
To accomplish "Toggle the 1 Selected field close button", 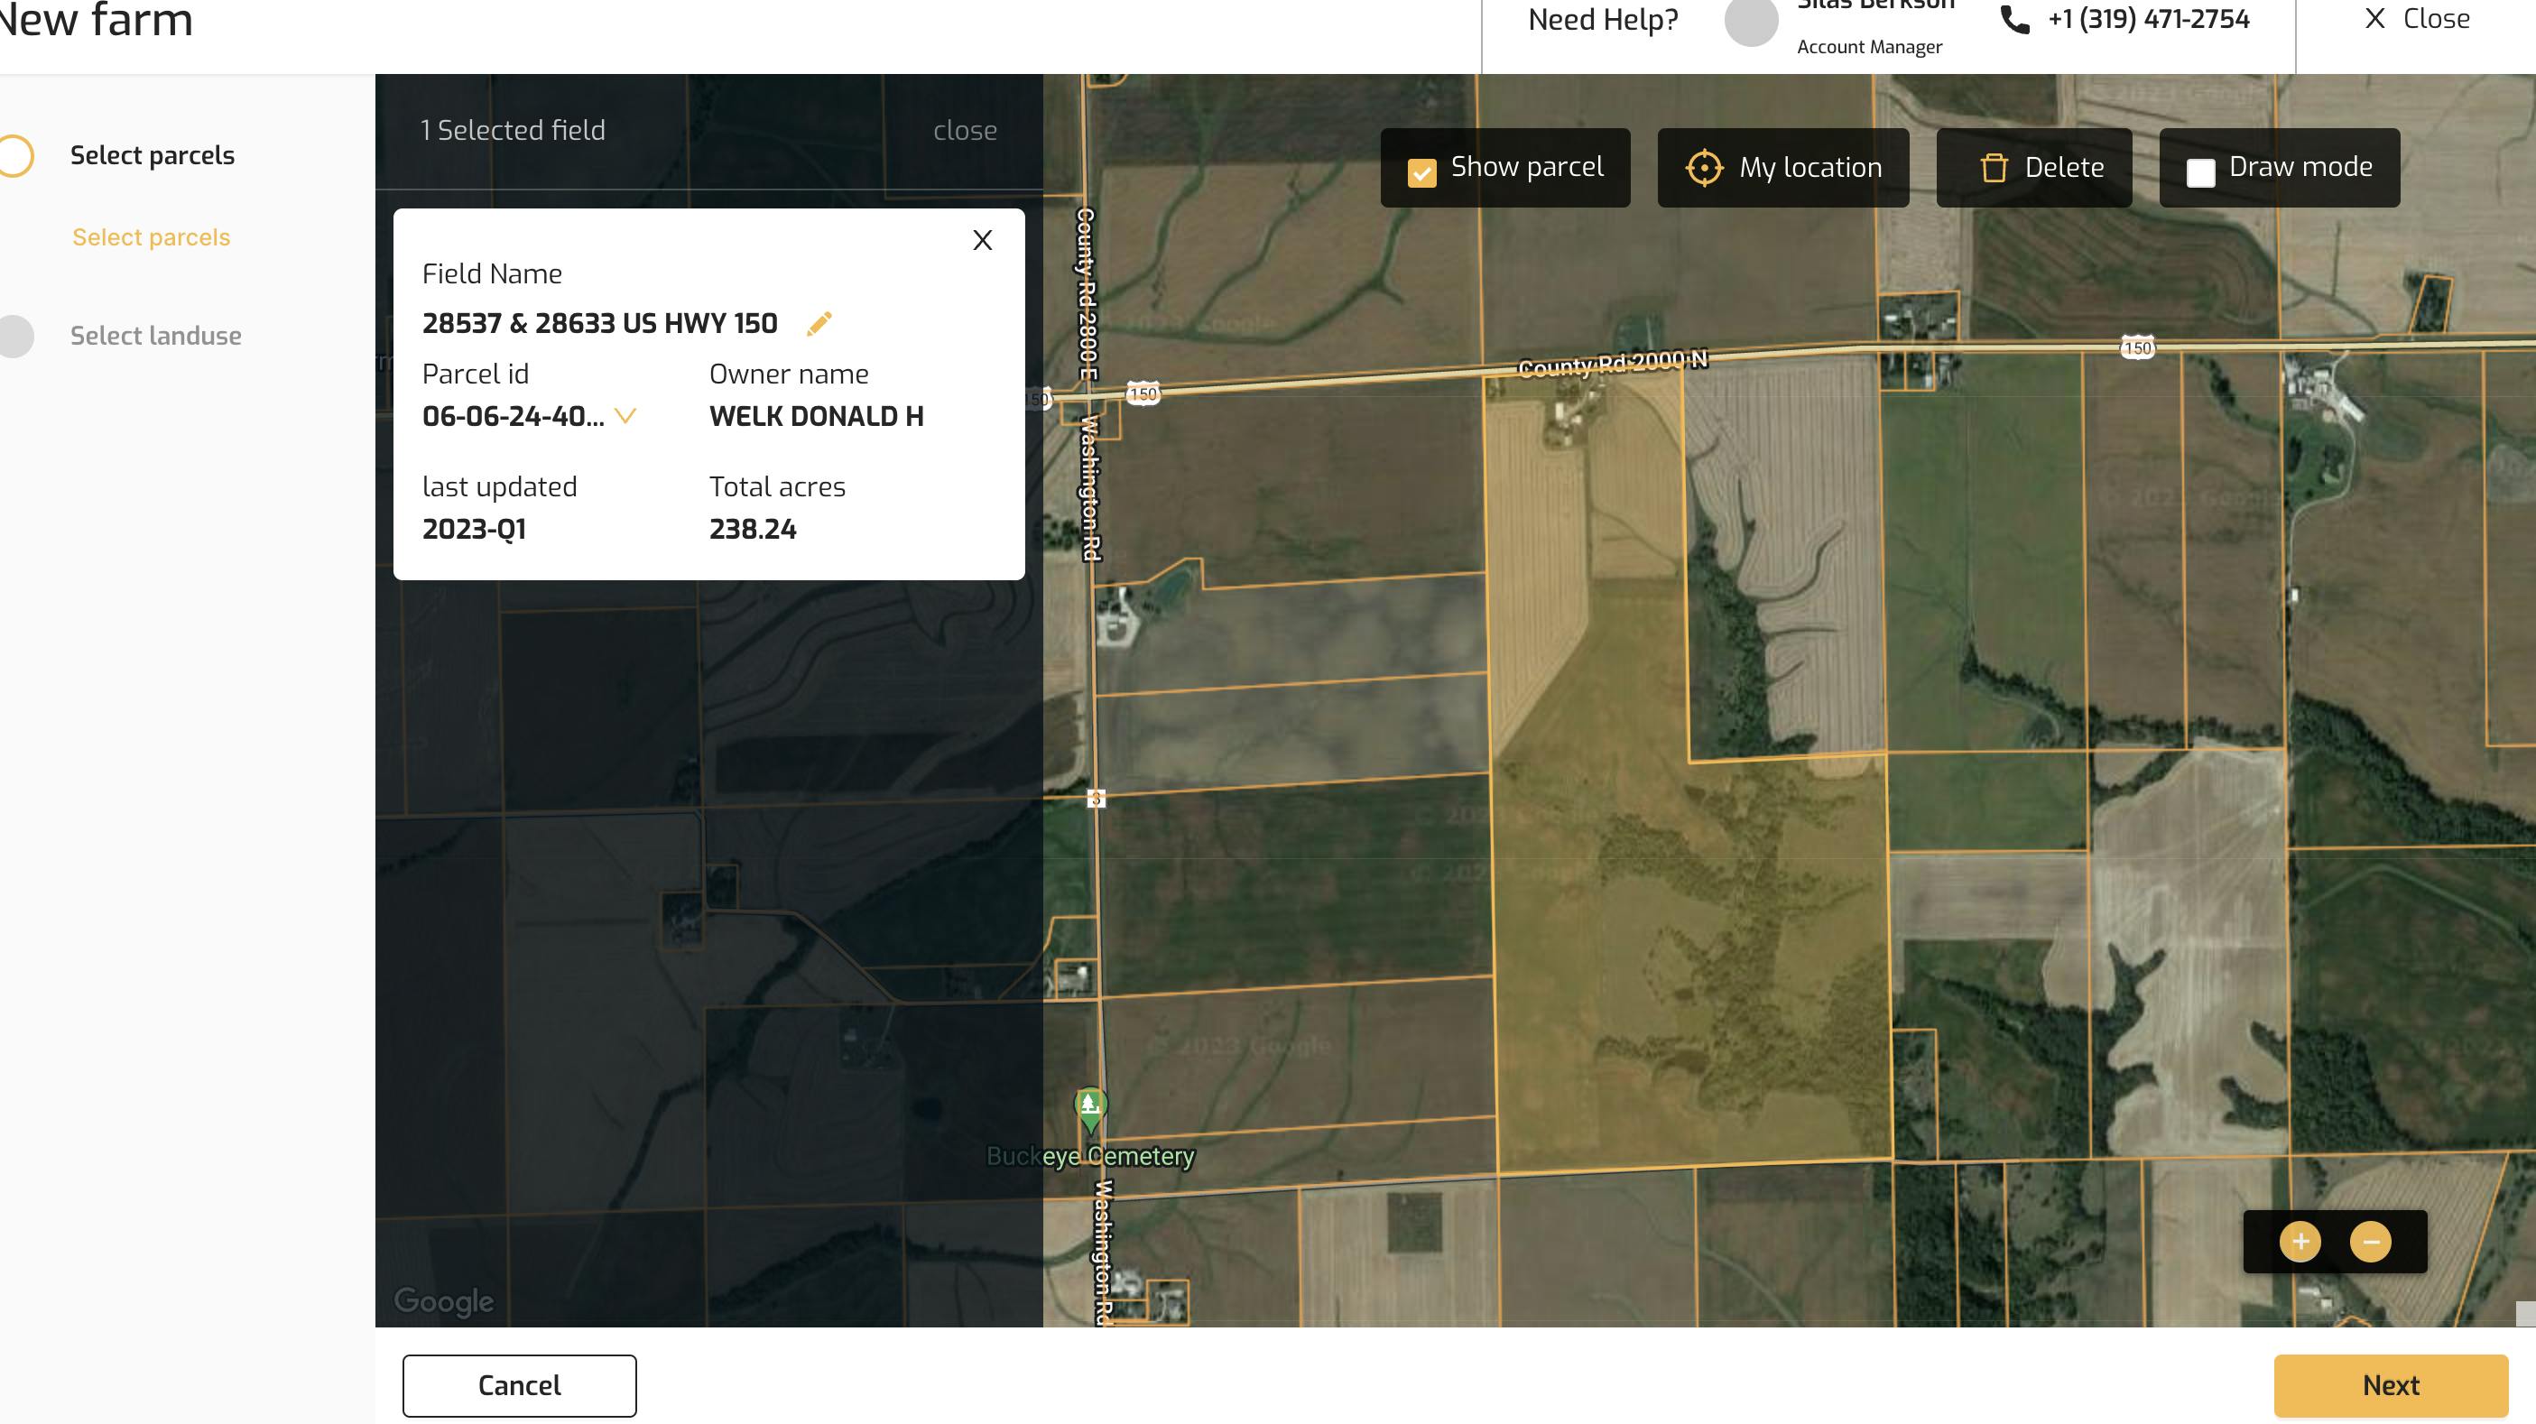I will 965,129.
